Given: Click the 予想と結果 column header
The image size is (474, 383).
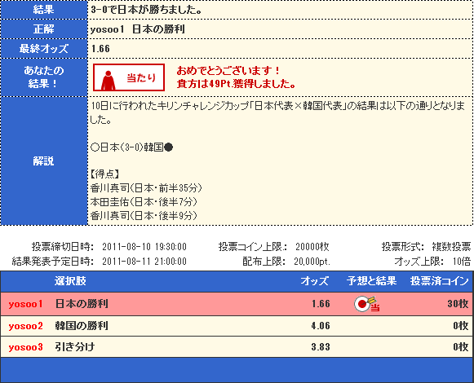Looking at the screenshot, I should click(x=371, y=281).
